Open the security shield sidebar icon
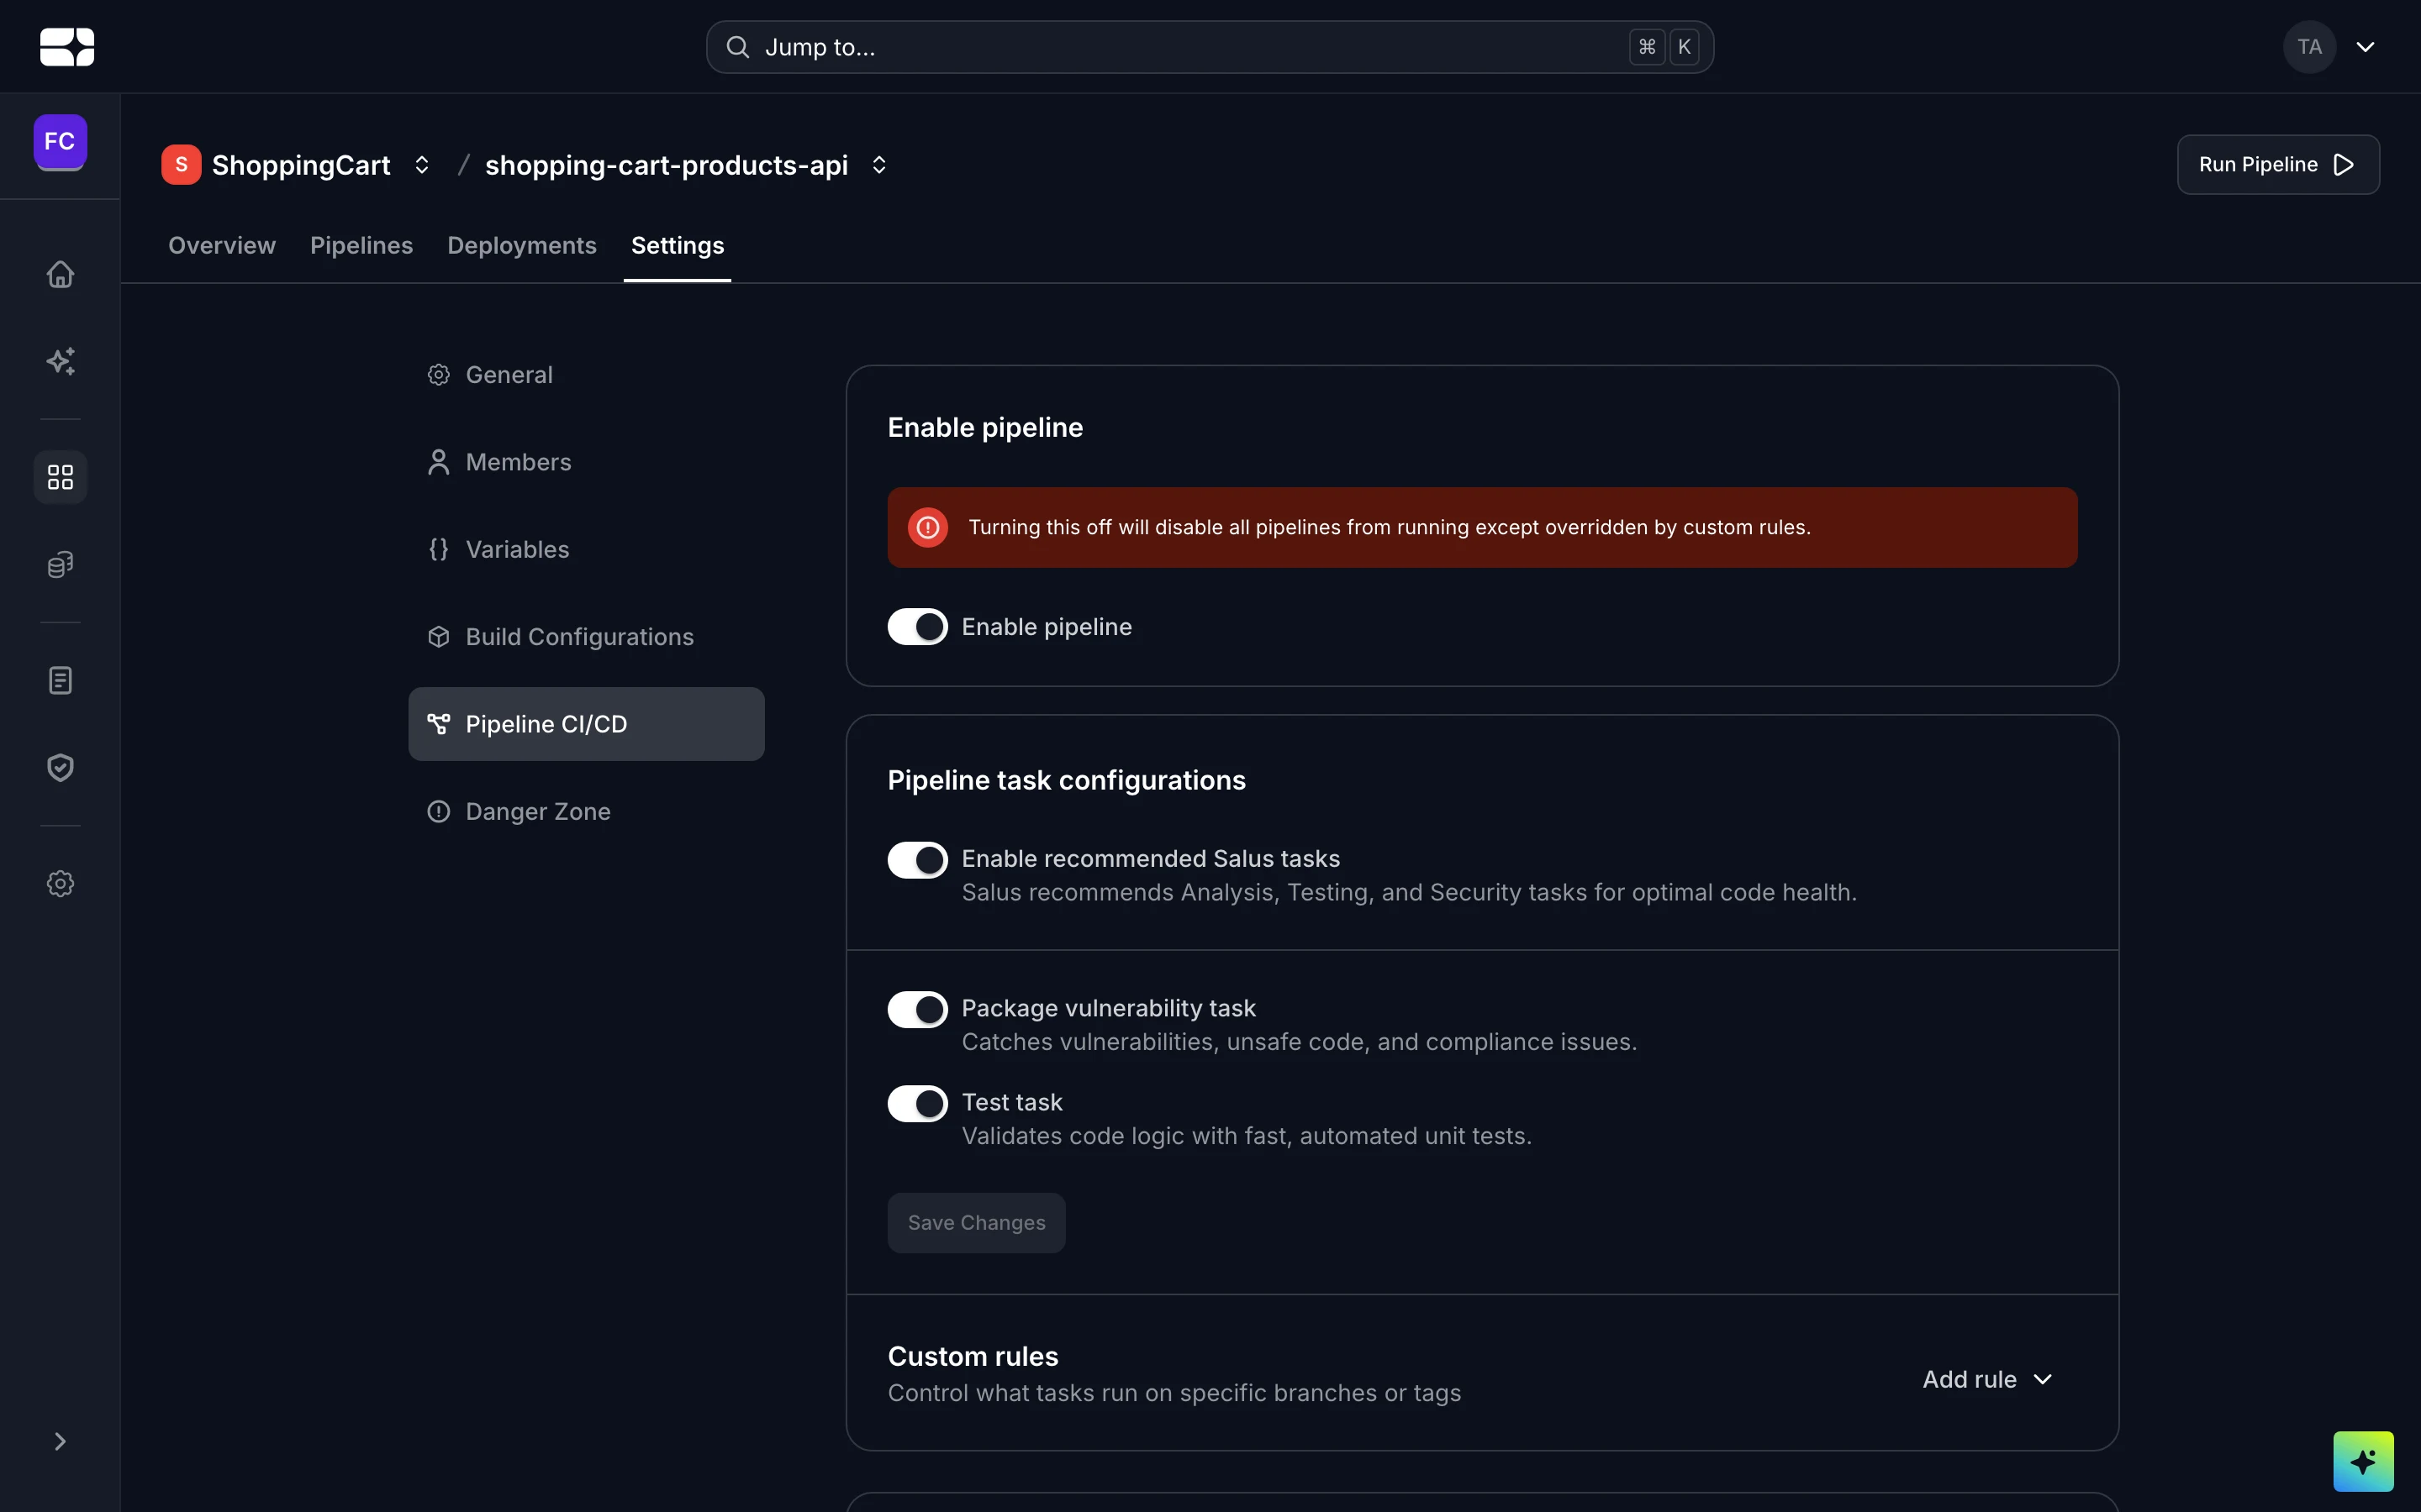Screen dimensions: 2421x1512 click(60, 768)
